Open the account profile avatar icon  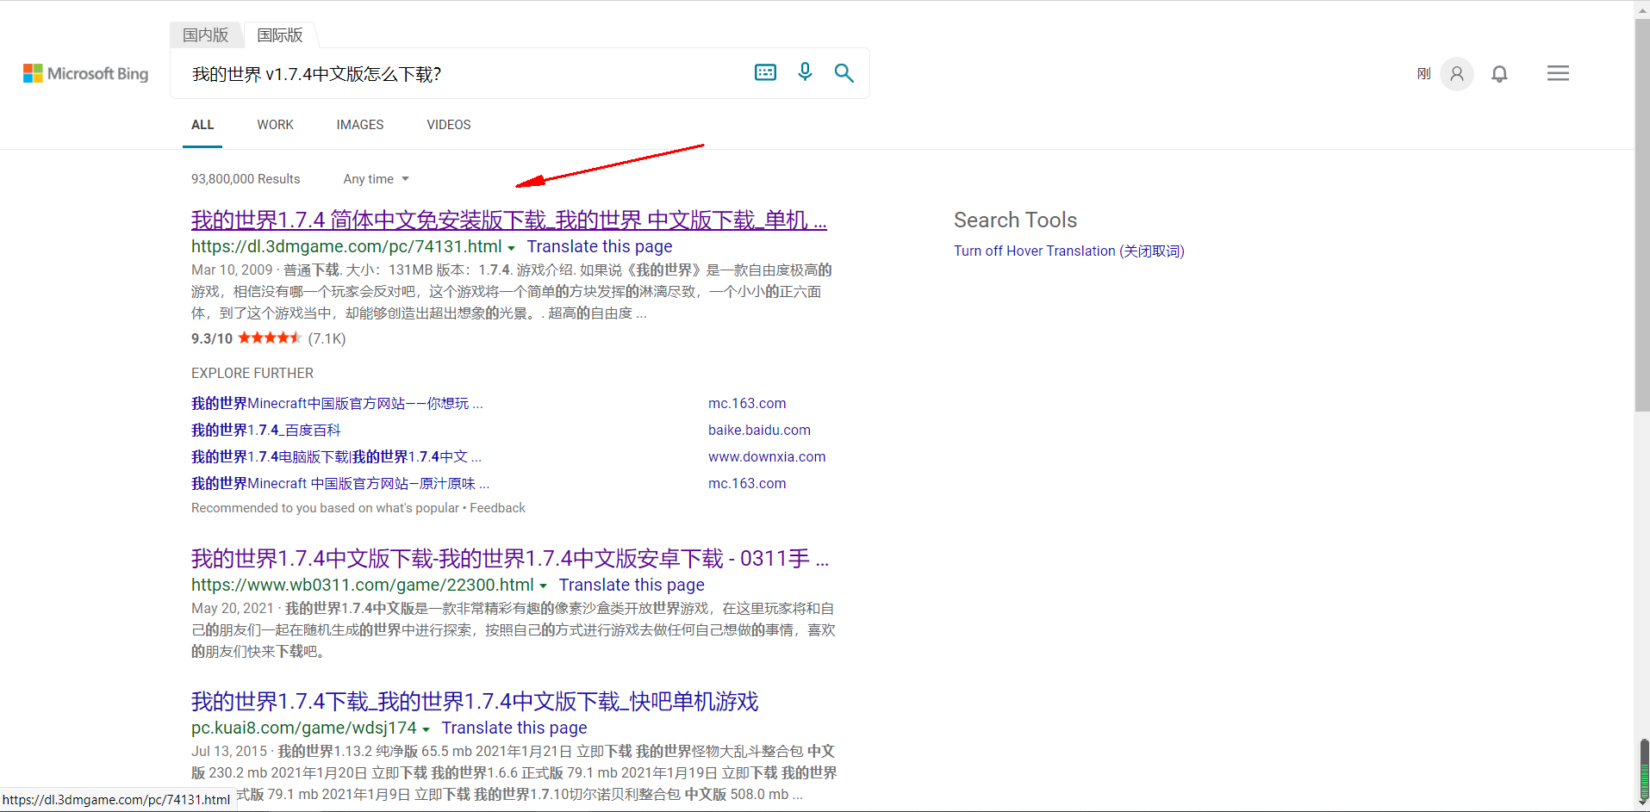tap(1457, 74)
